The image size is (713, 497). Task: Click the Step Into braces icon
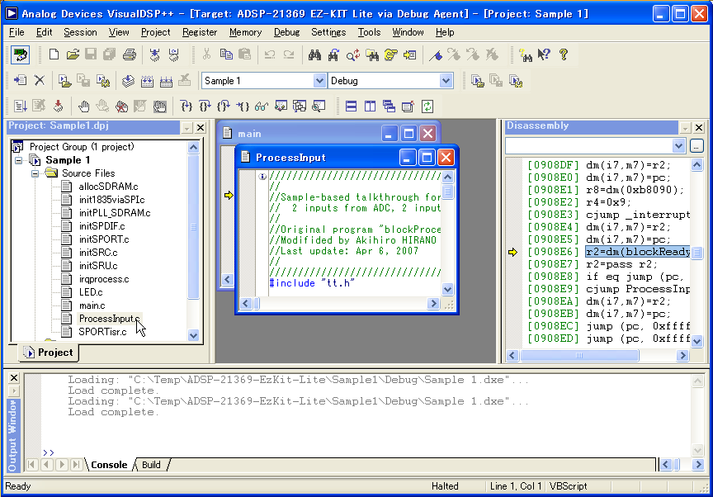point(186,106)
